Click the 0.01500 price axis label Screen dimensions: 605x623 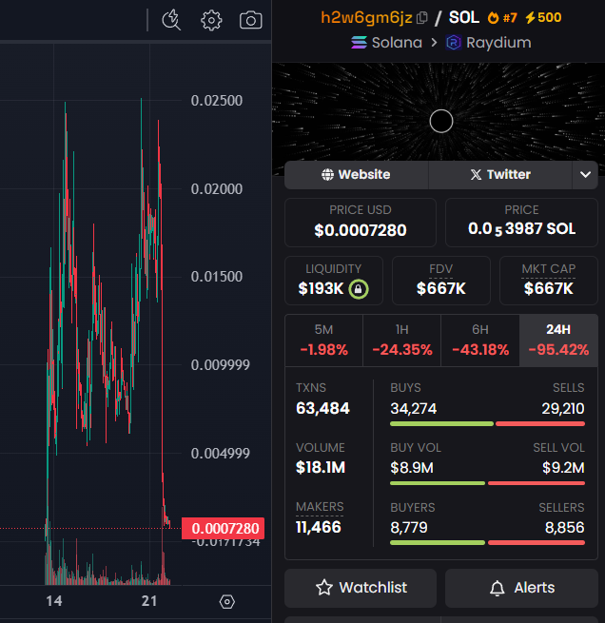click(217, 277)
